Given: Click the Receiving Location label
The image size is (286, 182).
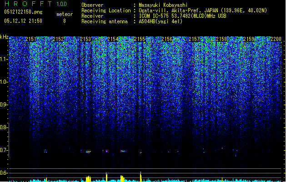Looking at the screenshot, I should (106, 10).
